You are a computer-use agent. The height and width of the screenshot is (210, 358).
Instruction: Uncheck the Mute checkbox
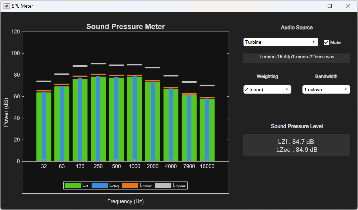326,42
